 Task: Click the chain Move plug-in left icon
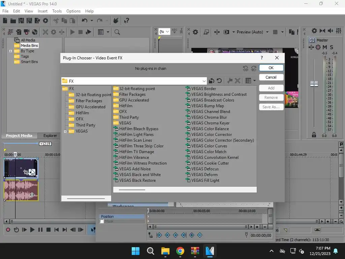(x=246, y=68)
